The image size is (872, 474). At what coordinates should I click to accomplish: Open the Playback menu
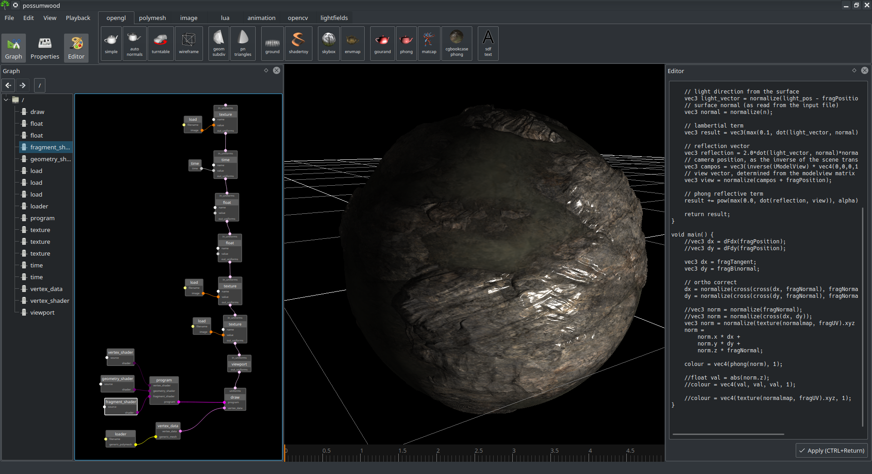[x=78, y=18]
